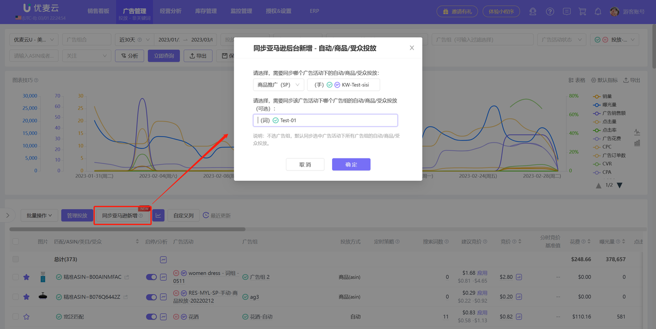Click the 取消 button in dialog
The image size is (656, 329).
click(305, 164)
